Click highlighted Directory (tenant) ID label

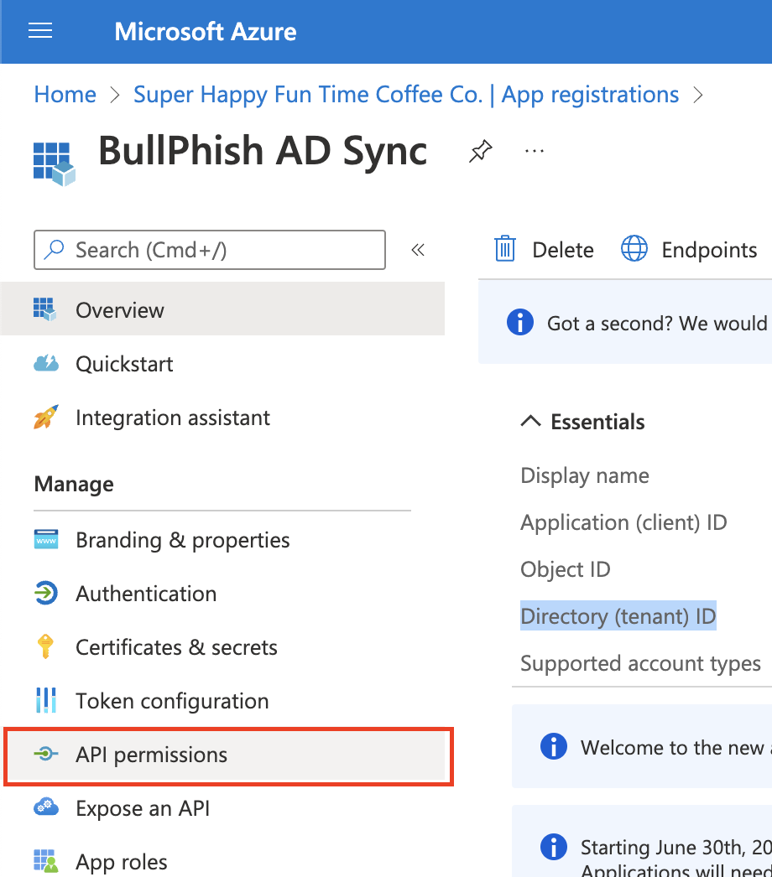tap(618, 615)
